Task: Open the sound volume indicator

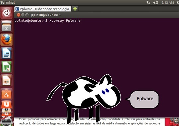Action: click(155, 3)
